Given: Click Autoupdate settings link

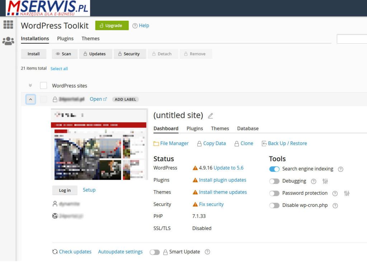Looking at the screenshot, I should tap(120, 252).
